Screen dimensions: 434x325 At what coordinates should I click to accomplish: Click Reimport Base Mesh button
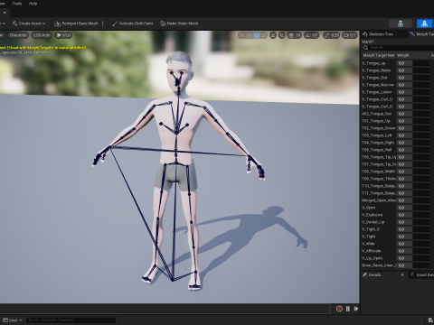76,23
